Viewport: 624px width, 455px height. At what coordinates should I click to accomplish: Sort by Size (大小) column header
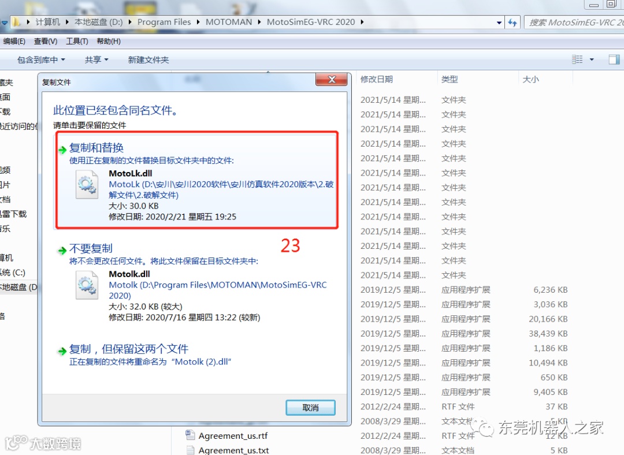pyautogui.click(x=530, y=79)
